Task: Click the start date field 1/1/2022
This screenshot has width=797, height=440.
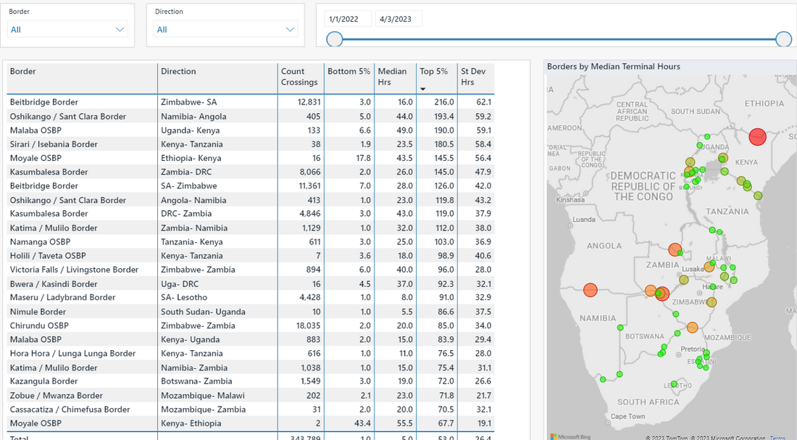Action: click(346, 18)
